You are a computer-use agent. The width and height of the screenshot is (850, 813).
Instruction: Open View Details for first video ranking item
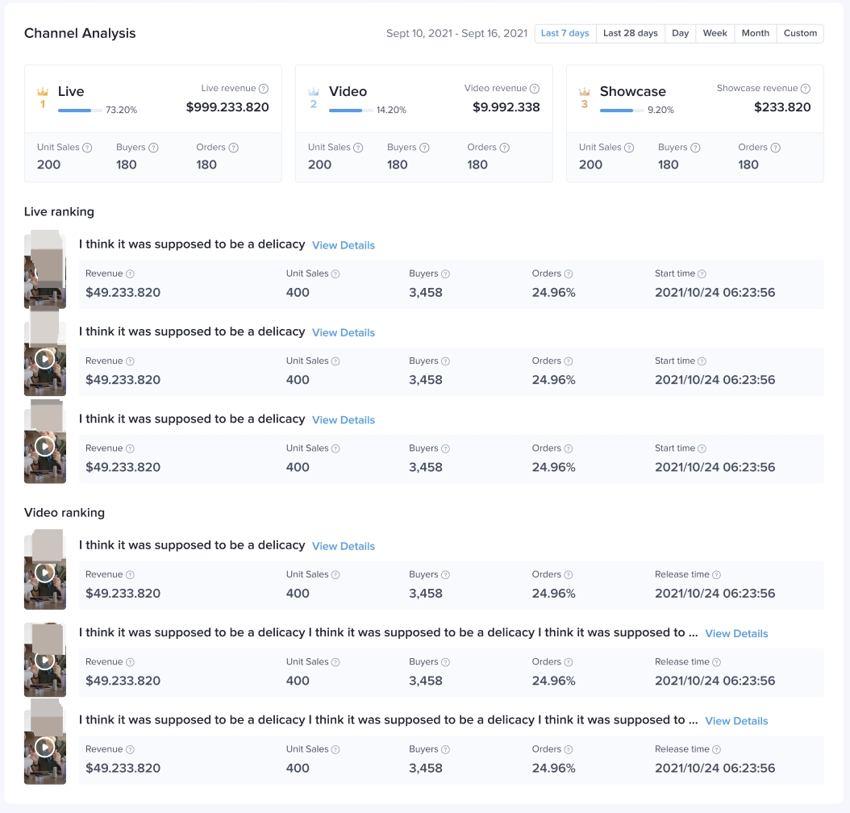[344, 547]
